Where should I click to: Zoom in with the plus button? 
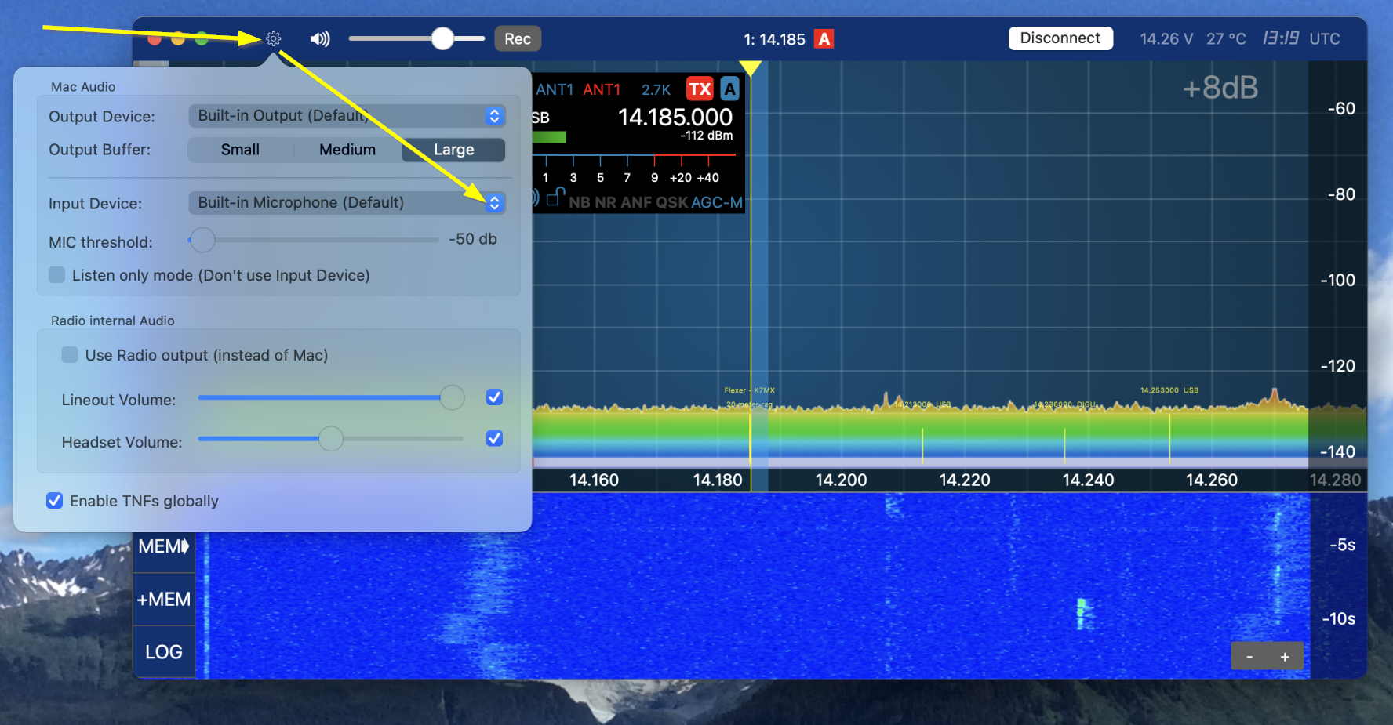[x=1285, y=657]
